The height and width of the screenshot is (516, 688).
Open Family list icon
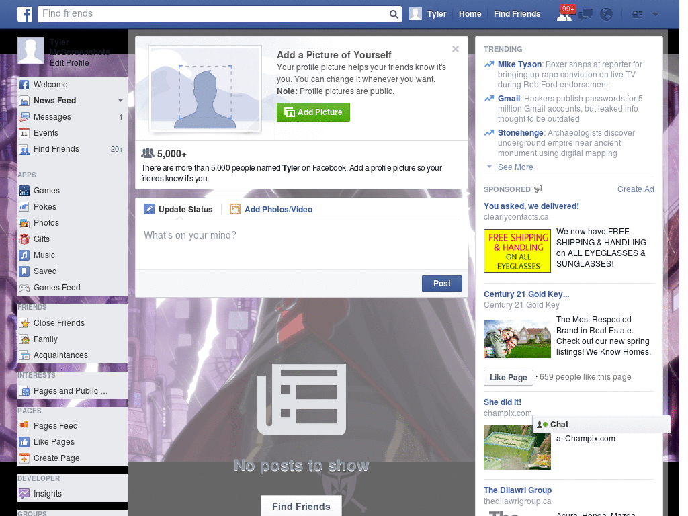(x=24, y=339)
